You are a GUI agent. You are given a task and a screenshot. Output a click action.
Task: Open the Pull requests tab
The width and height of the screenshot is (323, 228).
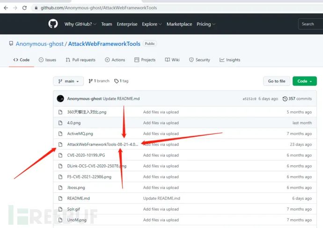(81, 60)
